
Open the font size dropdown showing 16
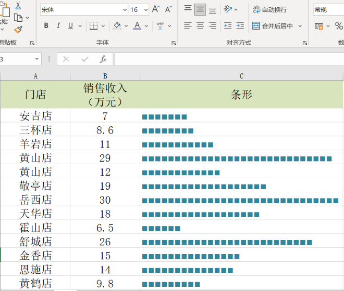click(145, 10)
